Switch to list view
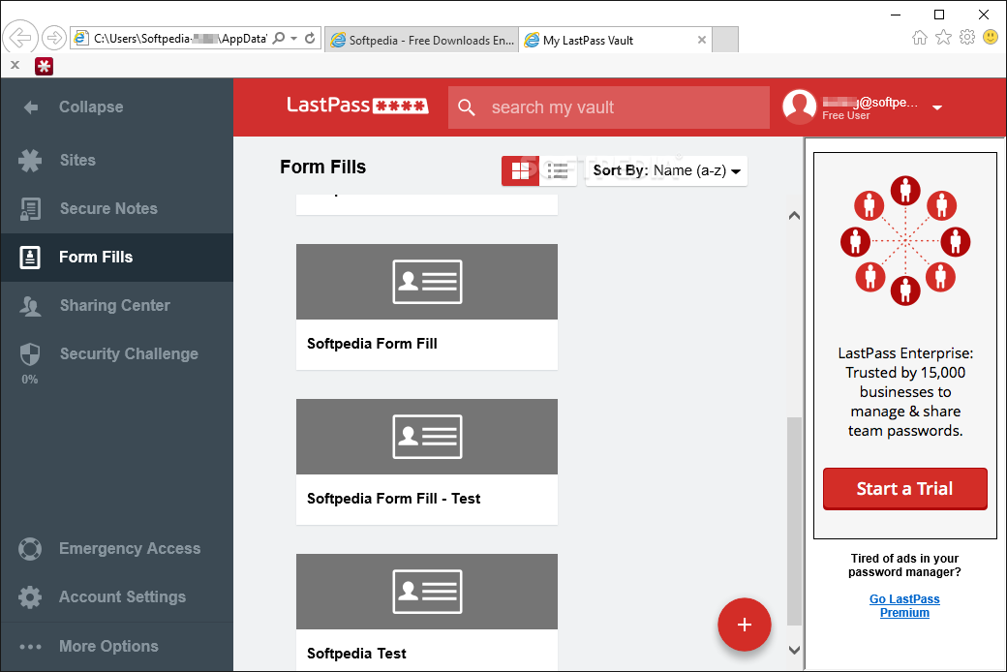The image size is (1007, 672). click(558, 170)
